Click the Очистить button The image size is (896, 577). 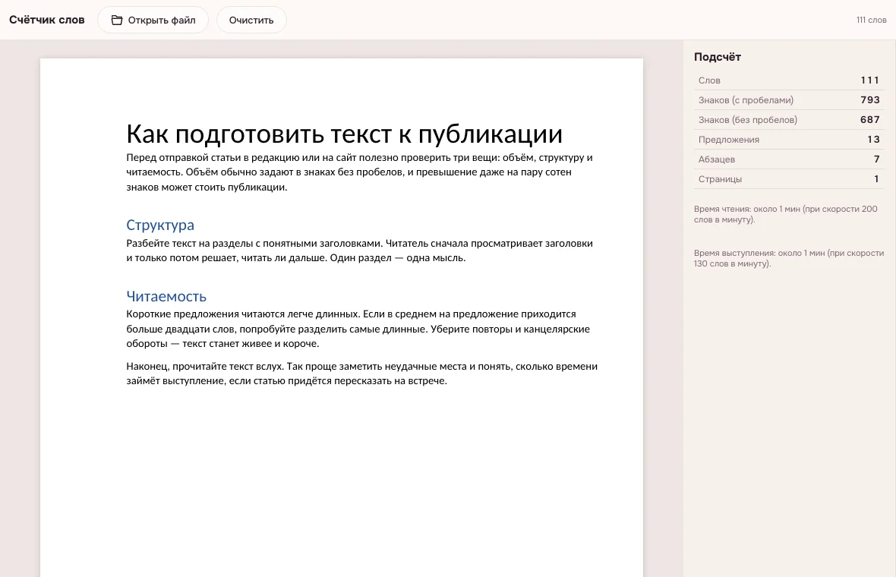251,20
